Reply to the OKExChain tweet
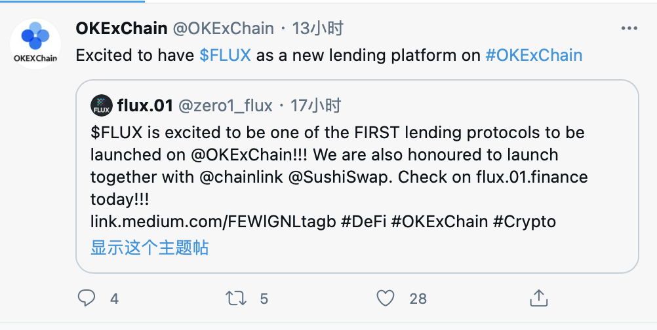The image size is (657, 330). tap(87, 299)
